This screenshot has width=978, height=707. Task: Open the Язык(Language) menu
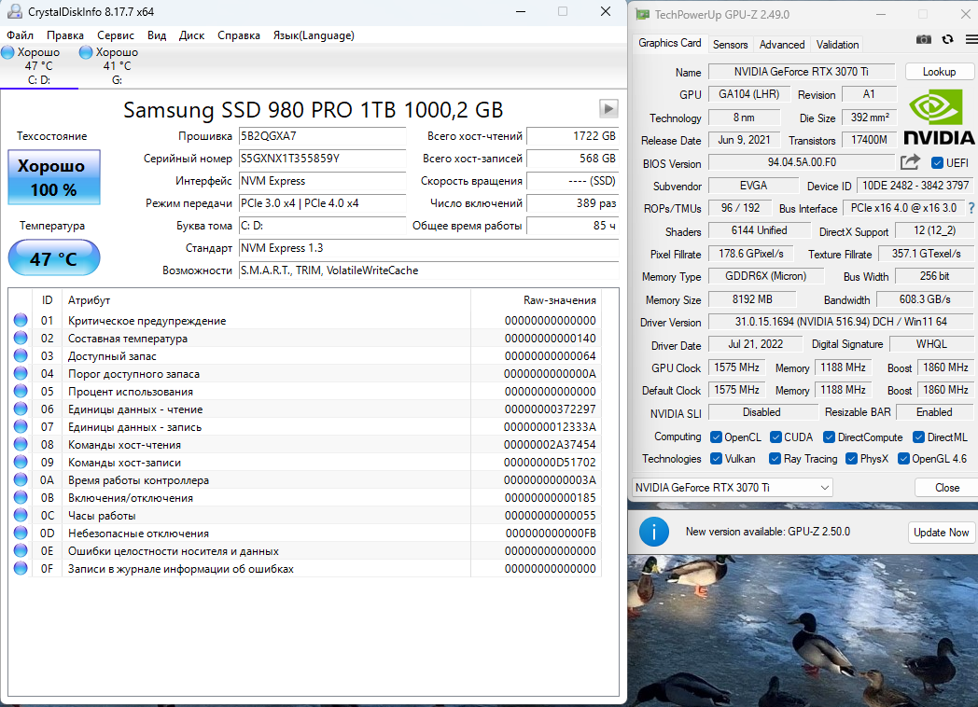314,35
